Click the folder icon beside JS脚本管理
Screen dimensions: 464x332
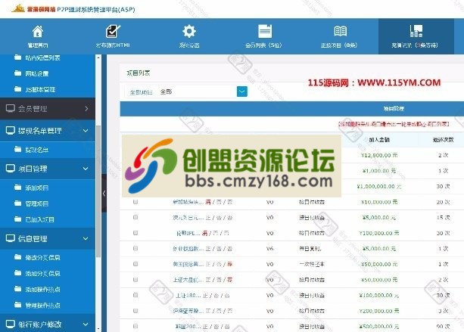click(x=17, y=89)
